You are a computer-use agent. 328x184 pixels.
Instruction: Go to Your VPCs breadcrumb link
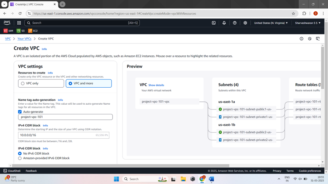click(x=24, y=39)
